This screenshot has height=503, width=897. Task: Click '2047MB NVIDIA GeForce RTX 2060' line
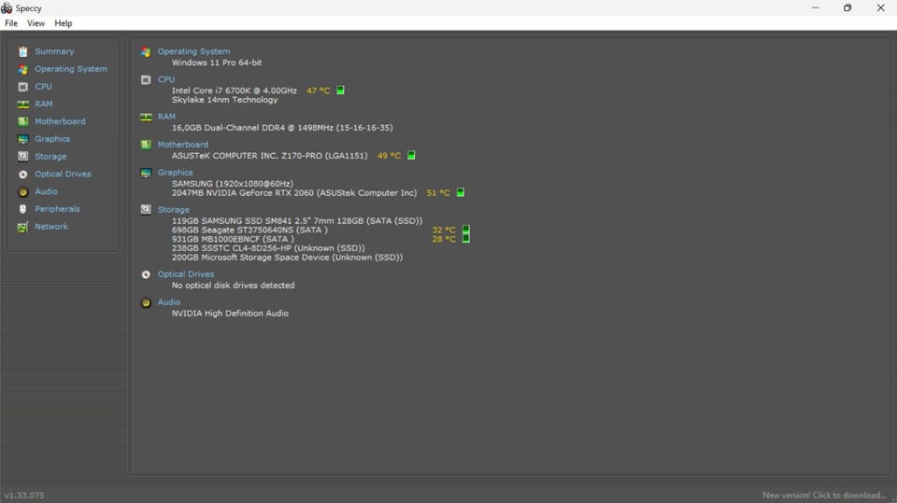(294, 192)
